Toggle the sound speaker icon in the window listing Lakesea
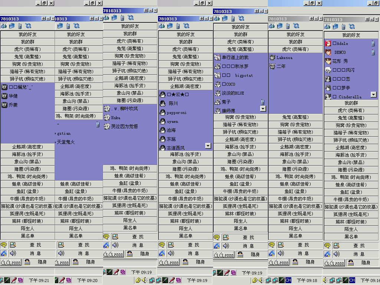This screenshot has height=285, width=380. (281, 253)
